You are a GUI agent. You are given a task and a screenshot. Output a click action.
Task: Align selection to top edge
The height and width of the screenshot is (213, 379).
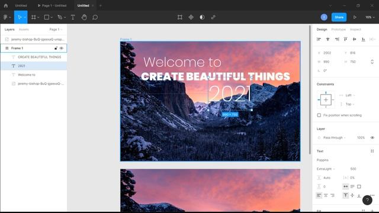[x=345, y=39]
